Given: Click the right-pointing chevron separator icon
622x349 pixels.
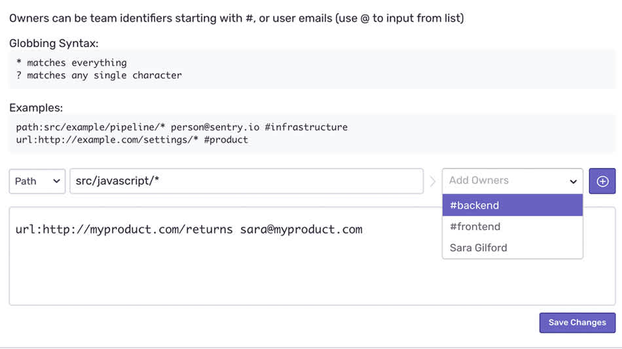Looking at the screenshot, I should click(433, 181).
